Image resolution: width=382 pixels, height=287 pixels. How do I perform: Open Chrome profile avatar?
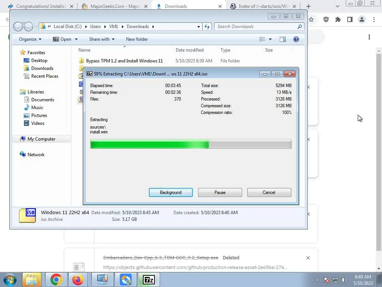click(x=362, y=19)
